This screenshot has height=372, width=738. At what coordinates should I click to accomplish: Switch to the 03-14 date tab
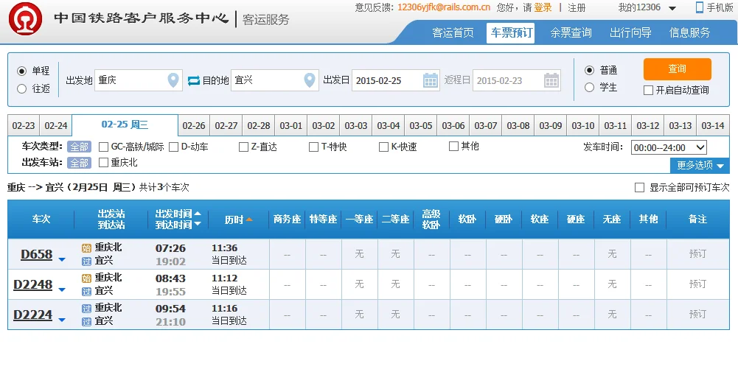tap(713, 126)
